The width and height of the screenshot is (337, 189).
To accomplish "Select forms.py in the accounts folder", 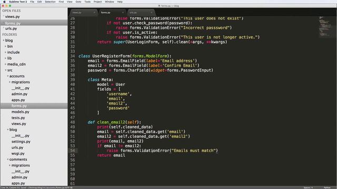I will click(x=19, y=106).
